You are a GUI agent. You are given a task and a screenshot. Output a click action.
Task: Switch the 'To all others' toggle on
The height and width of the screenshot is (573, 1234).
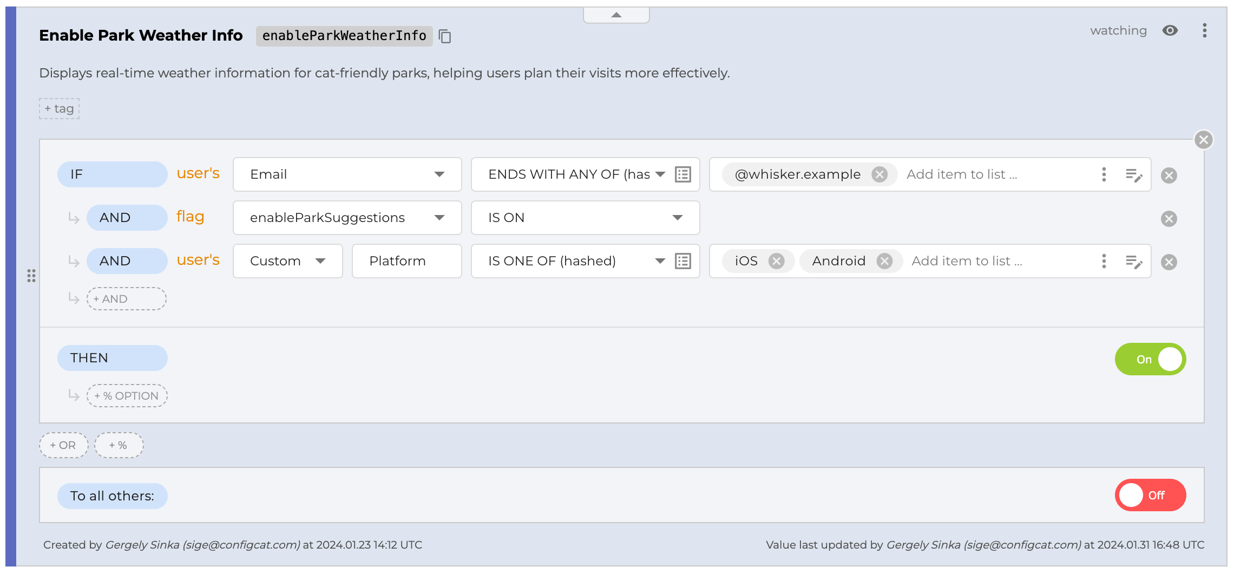pyautogui.click(x=1150, y=495)
